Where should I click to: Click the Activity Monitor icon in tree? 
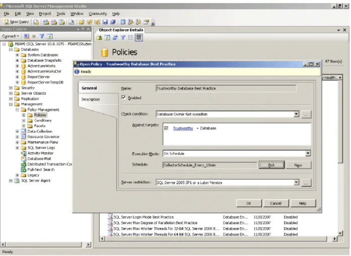(24, 153)
